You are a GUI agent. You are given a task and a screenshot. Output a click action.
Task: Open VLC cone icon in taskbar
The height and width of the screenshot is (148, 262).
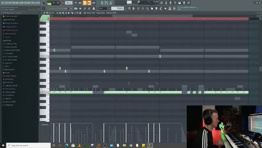(79, 145)
